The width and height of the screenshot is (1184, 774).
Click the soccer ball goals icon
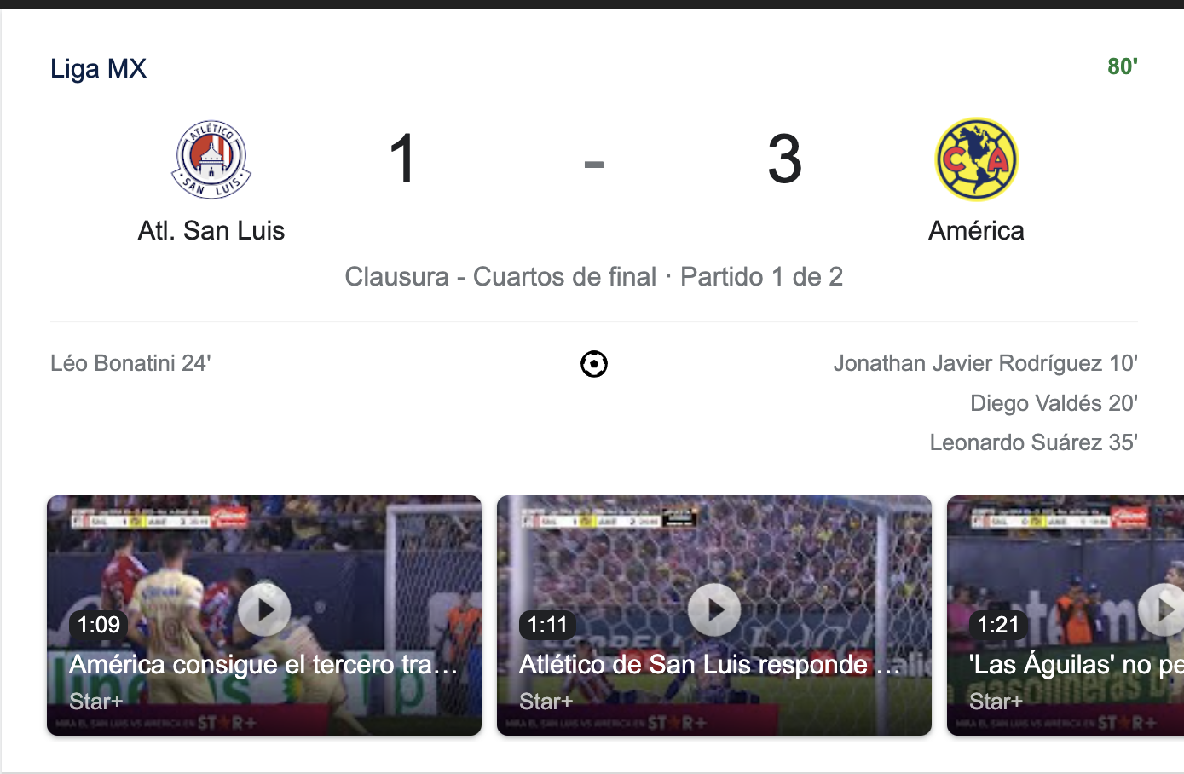coord(593,364)
